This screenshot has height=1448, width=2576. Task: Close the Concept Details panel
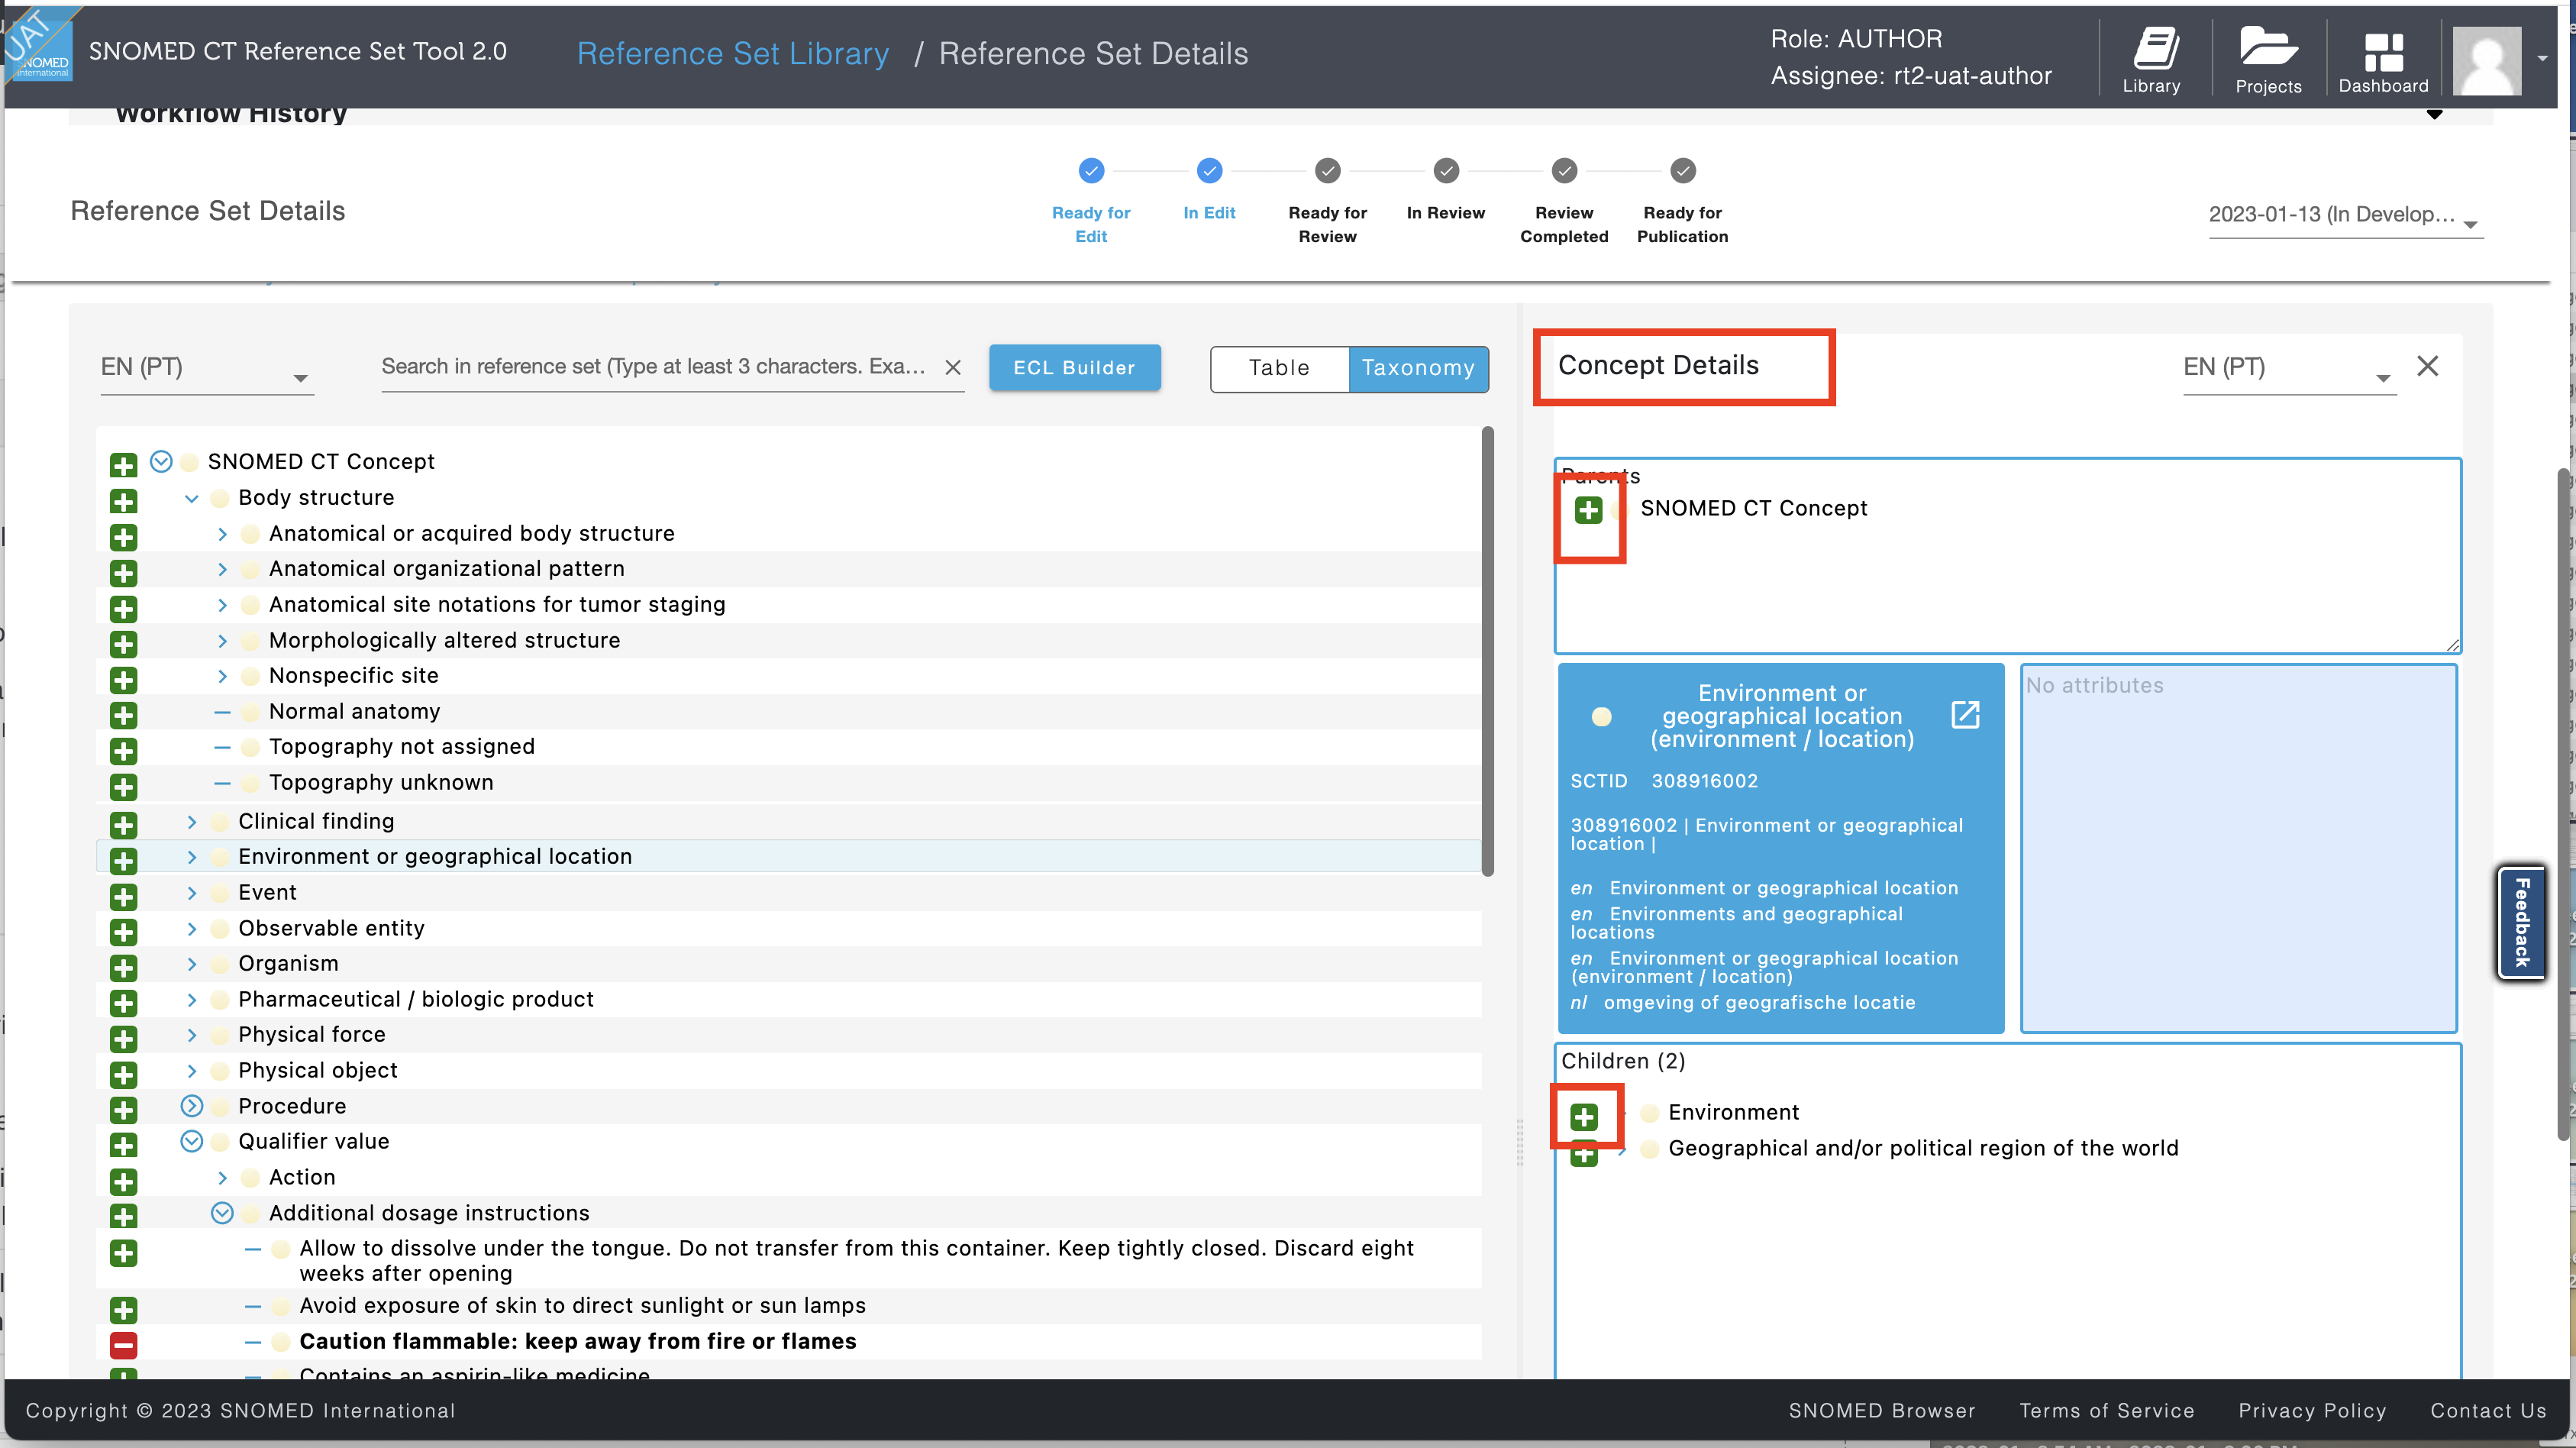tap(2427, 366)
